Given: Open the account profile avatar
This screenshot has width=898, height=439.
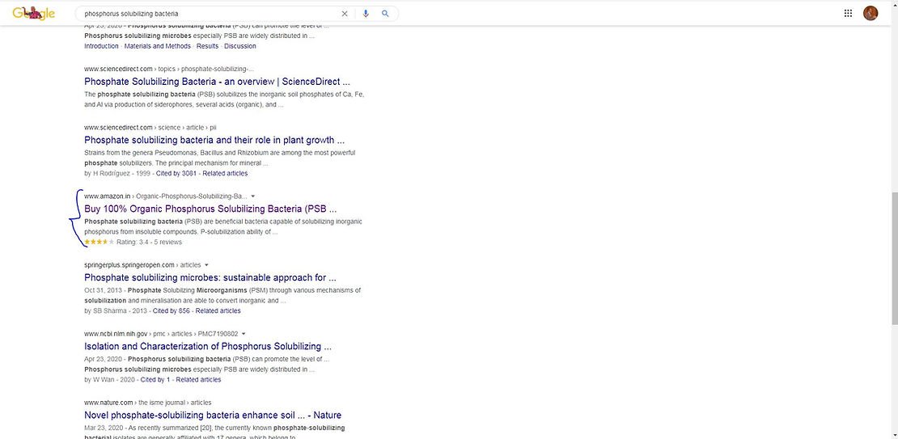Looking at the screenshot, I should click(870, 13).
